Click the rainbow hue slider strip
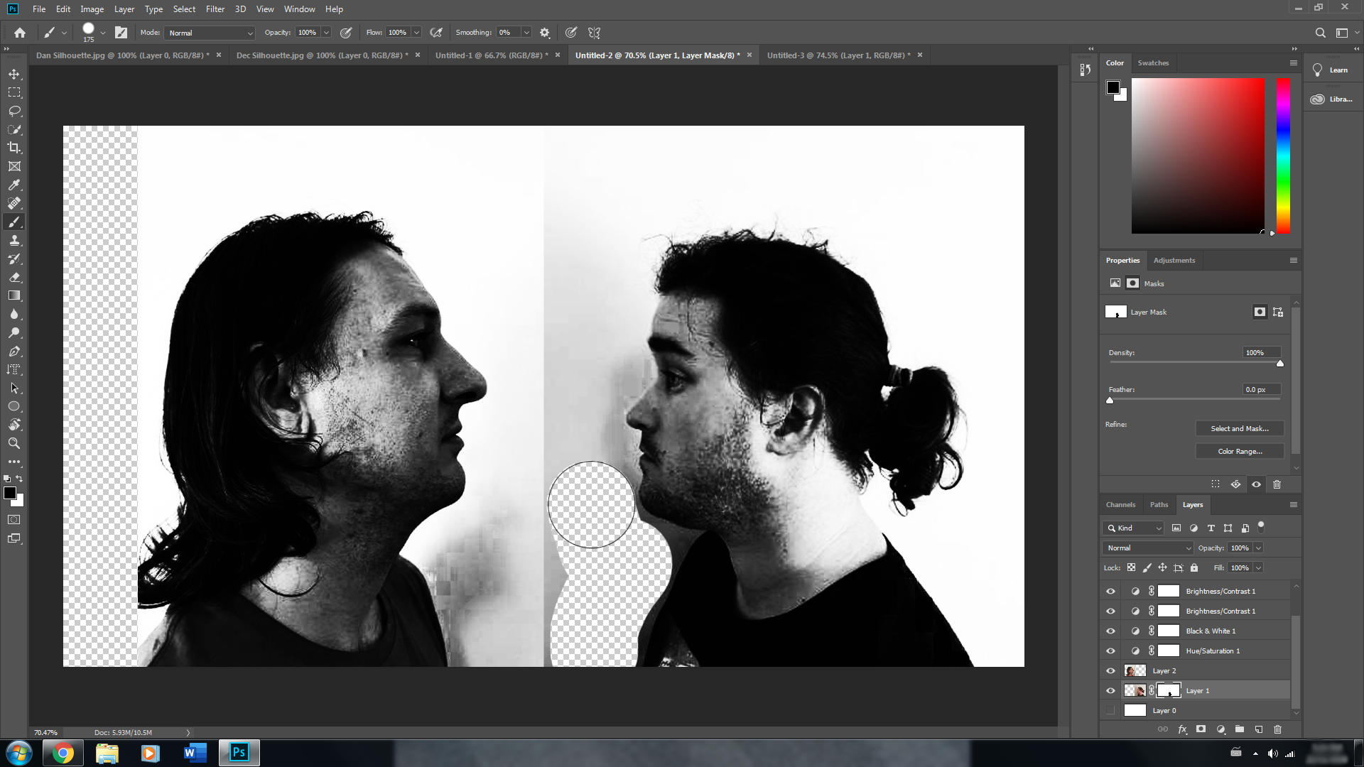The width and height of the screenshot is (1364, 767). (x=1282, y=155)
